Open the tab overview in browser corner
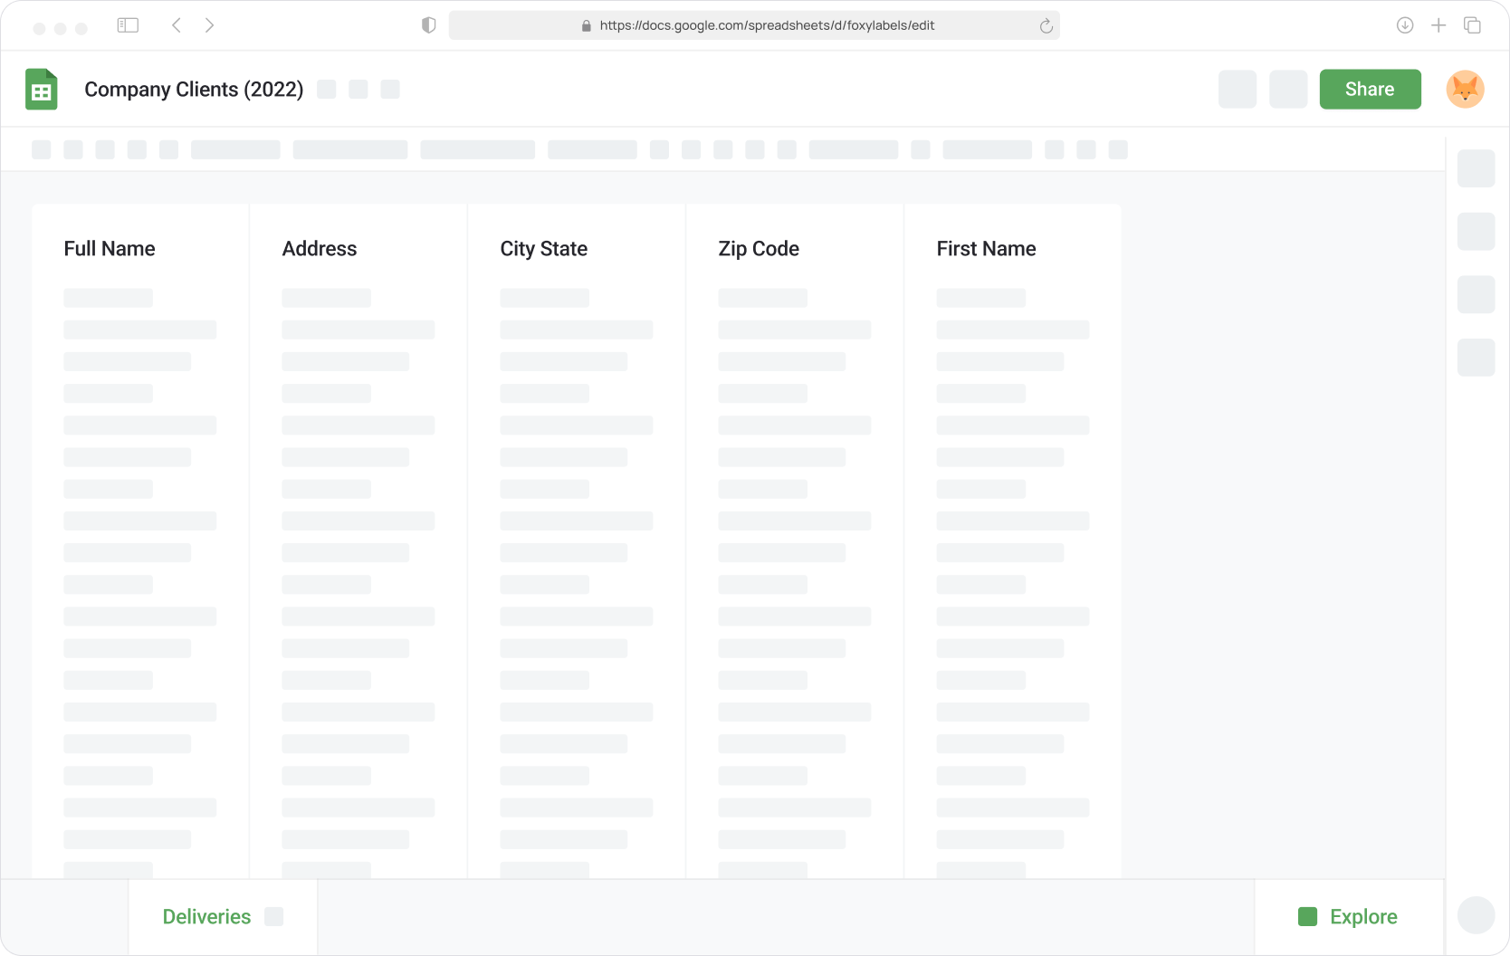Image resolution: width=1510 pixels, height=956 pixels. point(1473,25)
